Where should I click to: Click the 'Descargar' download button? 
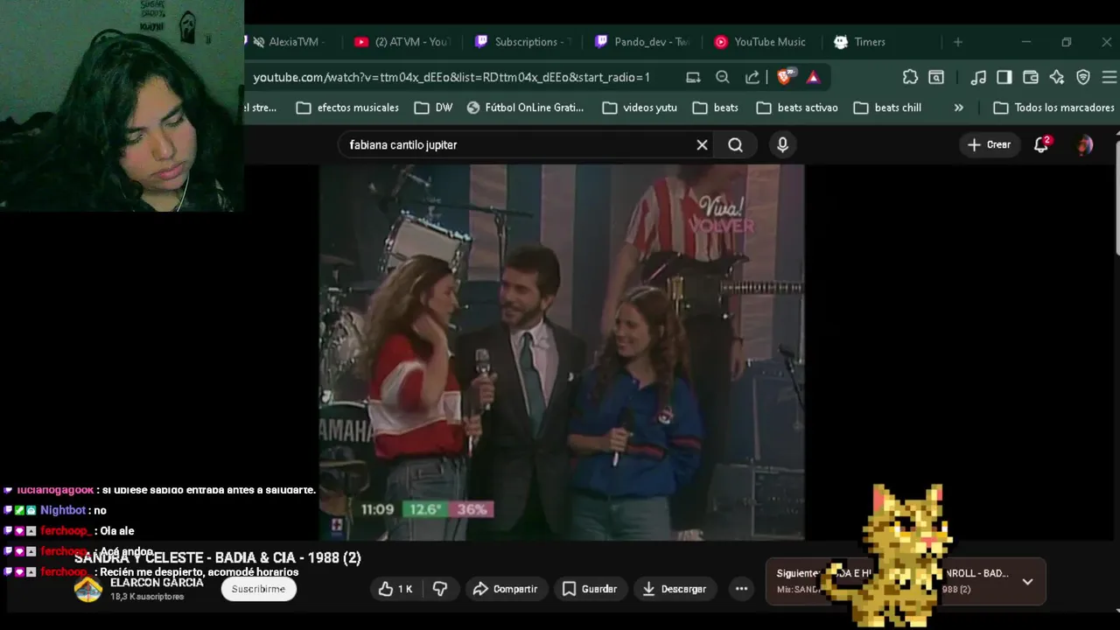[675, 589]
